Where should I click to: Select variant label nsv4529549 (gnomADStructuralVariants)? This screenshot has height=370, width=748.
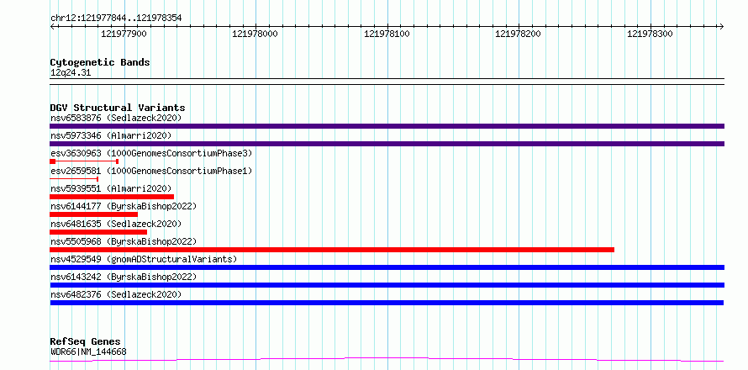[x=144, y=259]
